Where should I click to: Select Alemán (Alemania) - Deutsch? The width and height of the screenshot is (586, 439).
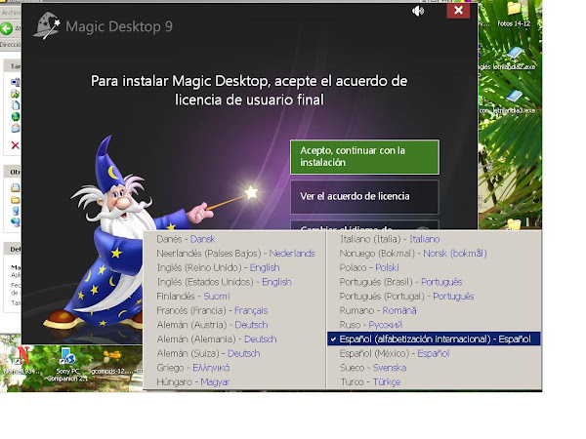click(x=217, y=339)
